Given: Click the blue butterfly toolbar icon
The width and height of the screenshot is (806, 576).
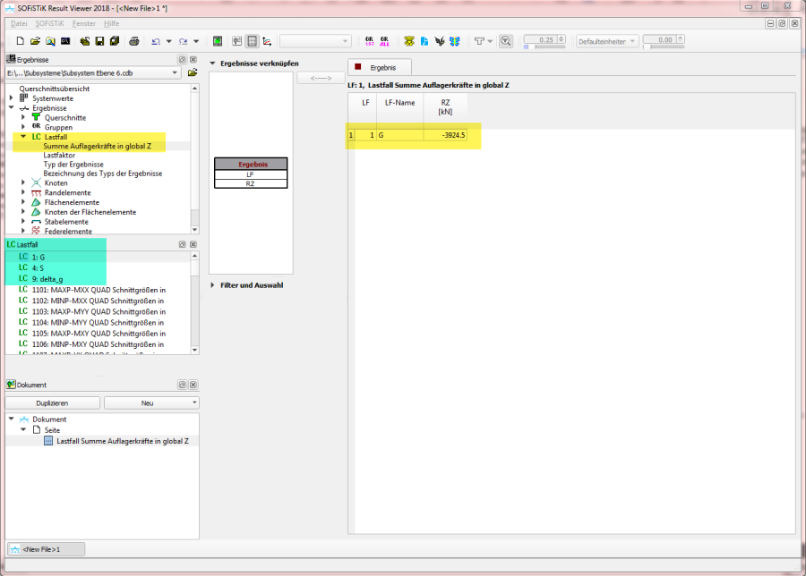Looking at the screenshot, I should (x=456, y=41).
